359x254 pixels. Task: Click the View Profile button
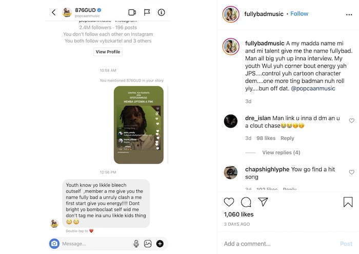click(x=108, y=52)
